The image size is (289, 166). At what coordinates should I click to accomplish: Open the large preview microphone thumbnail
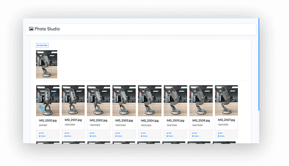point(47,65)
